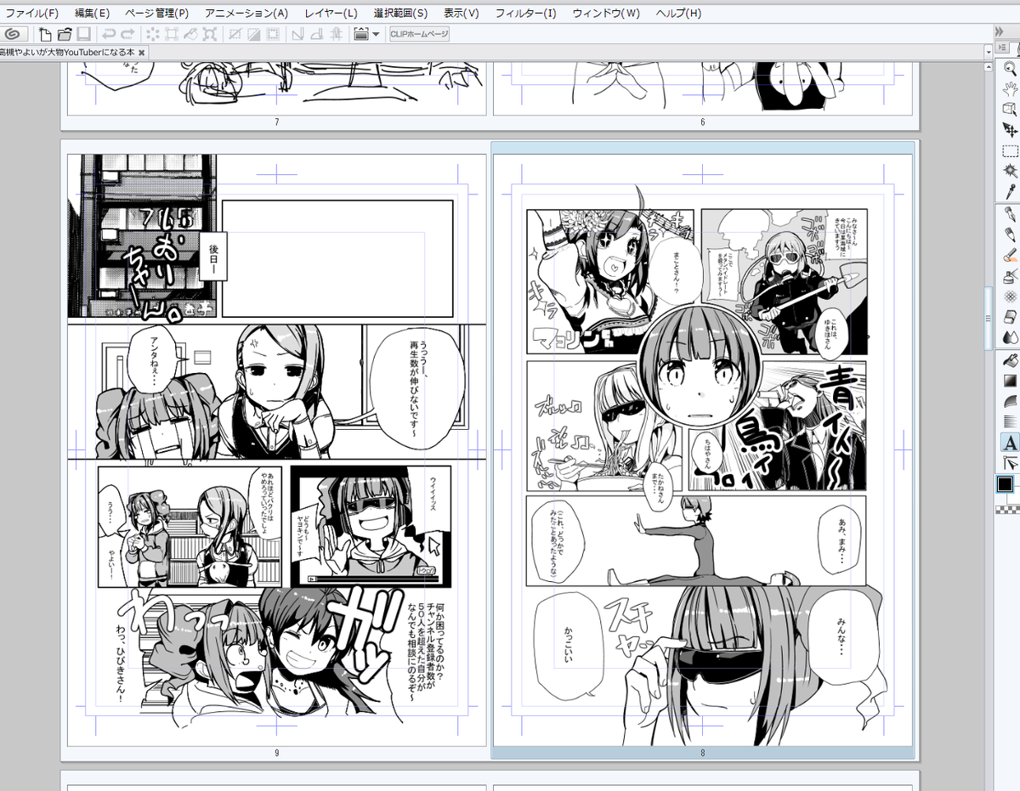
Task: Select the Pen tool
Action: tap(1010, 213)
